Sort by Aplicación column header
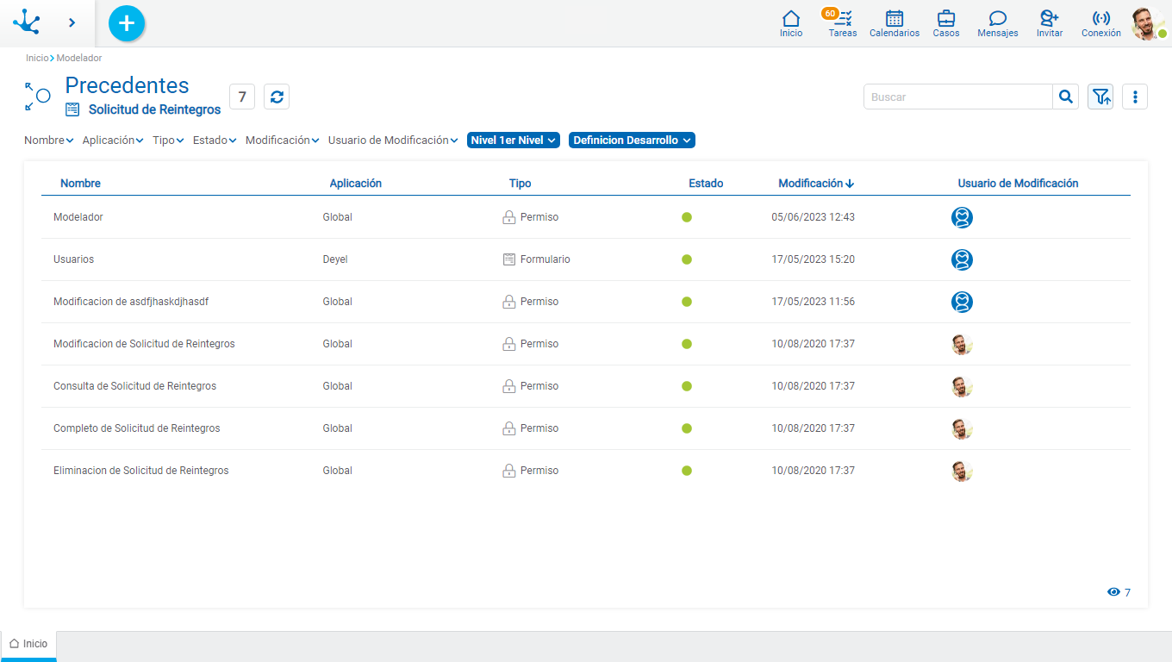Viewport: 1172px width, 662px height. tap(356, 183)
